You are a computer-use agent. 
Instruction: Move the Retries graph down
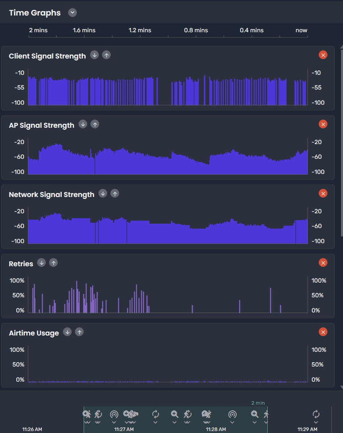click(x=41, y=263)
